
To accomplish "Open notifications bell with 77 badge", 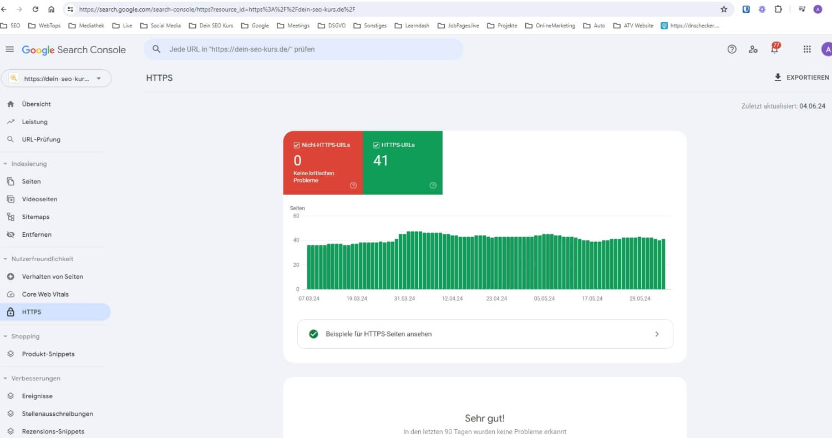I will pyautogui.click(x=775, y=48).
